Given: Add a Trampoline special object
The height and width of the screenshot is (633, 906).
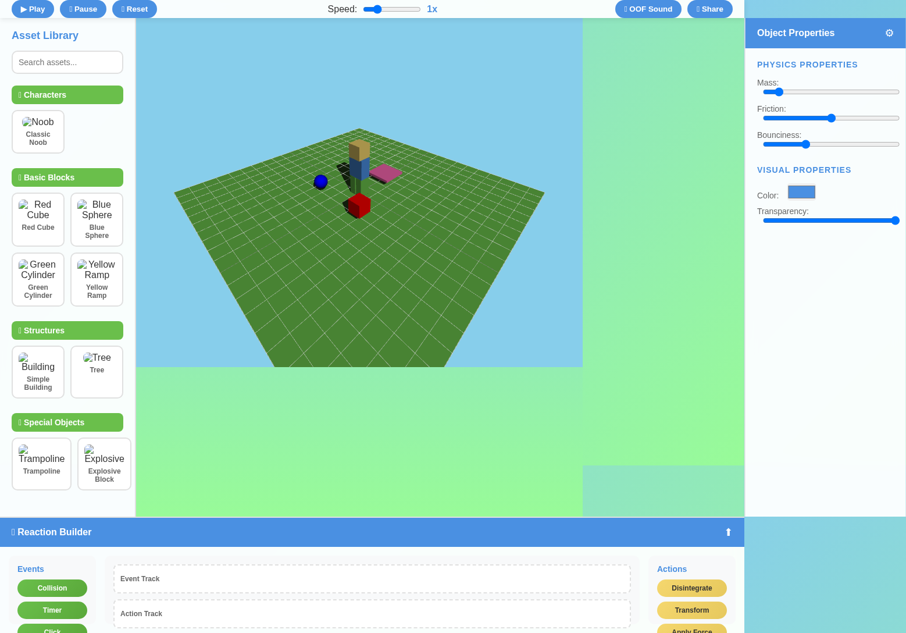Looking at the screenshot, I should click(x=41, y=464).
